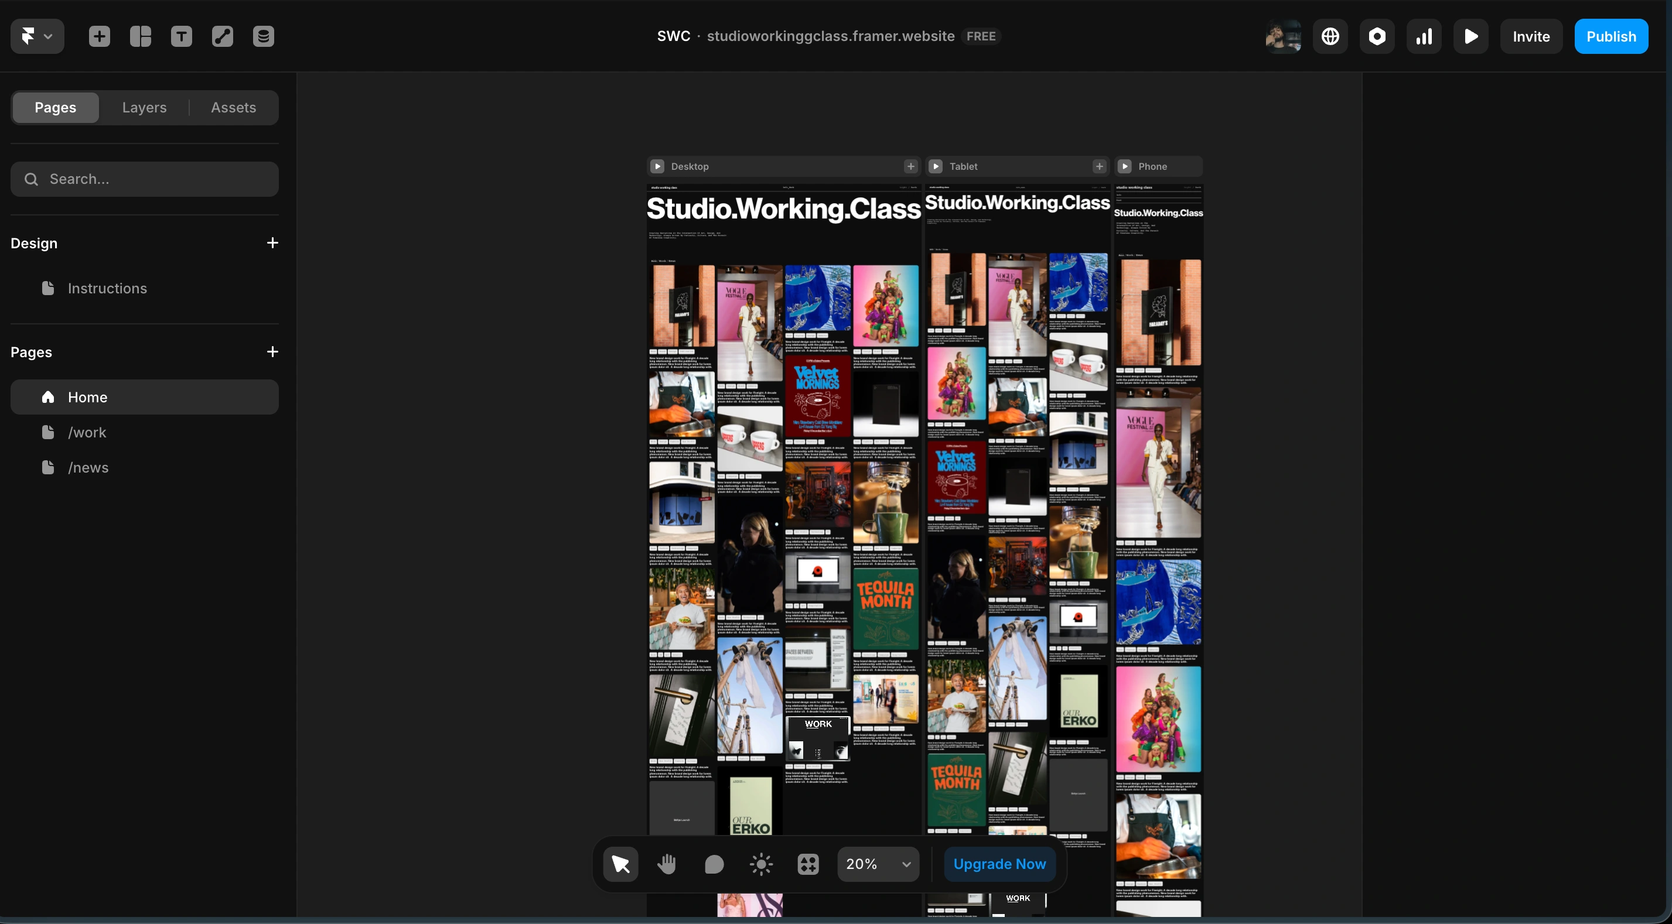The width and height of the screenshot is (1672, 924).
Task: Select the hand pan tool
Action: (x=667, y=864)
